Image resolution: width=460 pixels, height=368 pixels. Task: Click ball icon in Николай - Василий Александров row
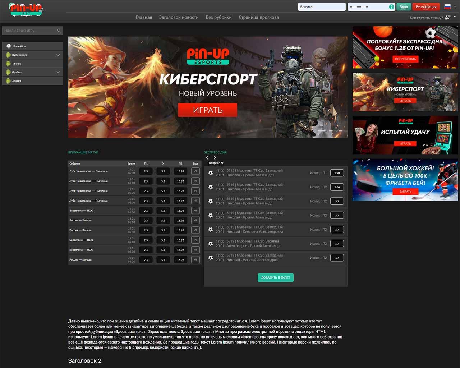coord(211,258)
